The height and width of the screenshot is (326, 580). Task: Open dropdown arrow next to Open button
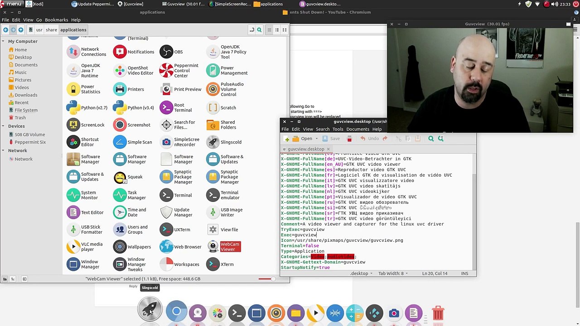tap(317, 139)
